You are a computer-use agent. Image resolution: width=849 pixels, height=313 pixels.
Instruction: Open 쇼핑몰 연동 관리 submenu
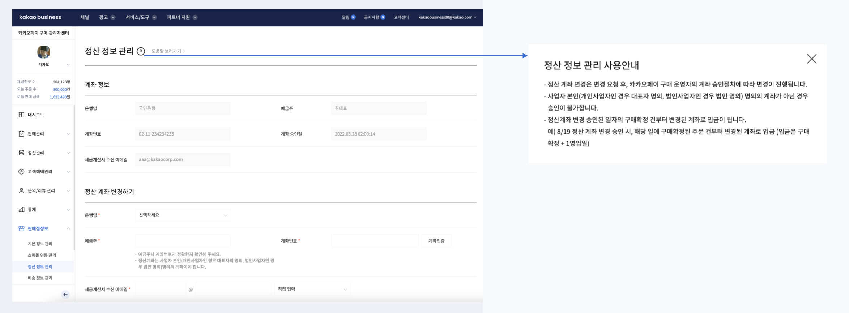click(42, 255)
